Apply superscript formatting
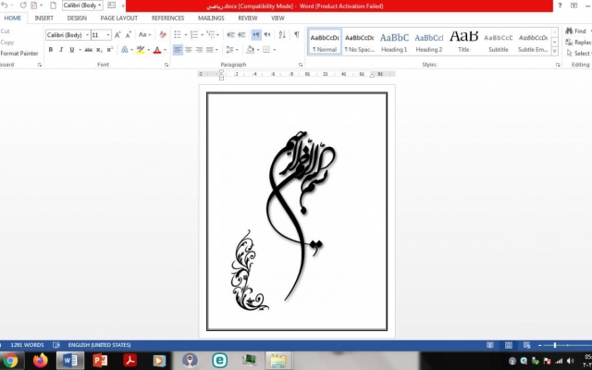Image resolution: width=592 pixels, height=370 pixels. (109, 50)
